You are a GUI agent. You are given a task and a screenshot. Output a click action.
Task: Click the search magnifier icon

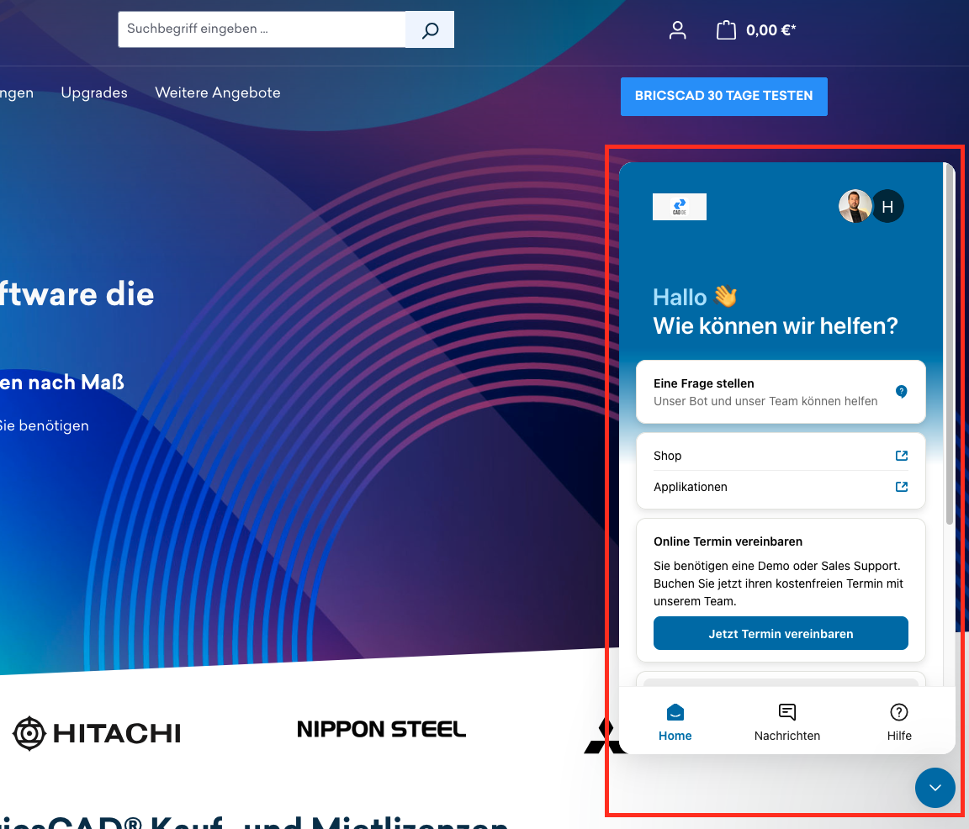(430, 30)
